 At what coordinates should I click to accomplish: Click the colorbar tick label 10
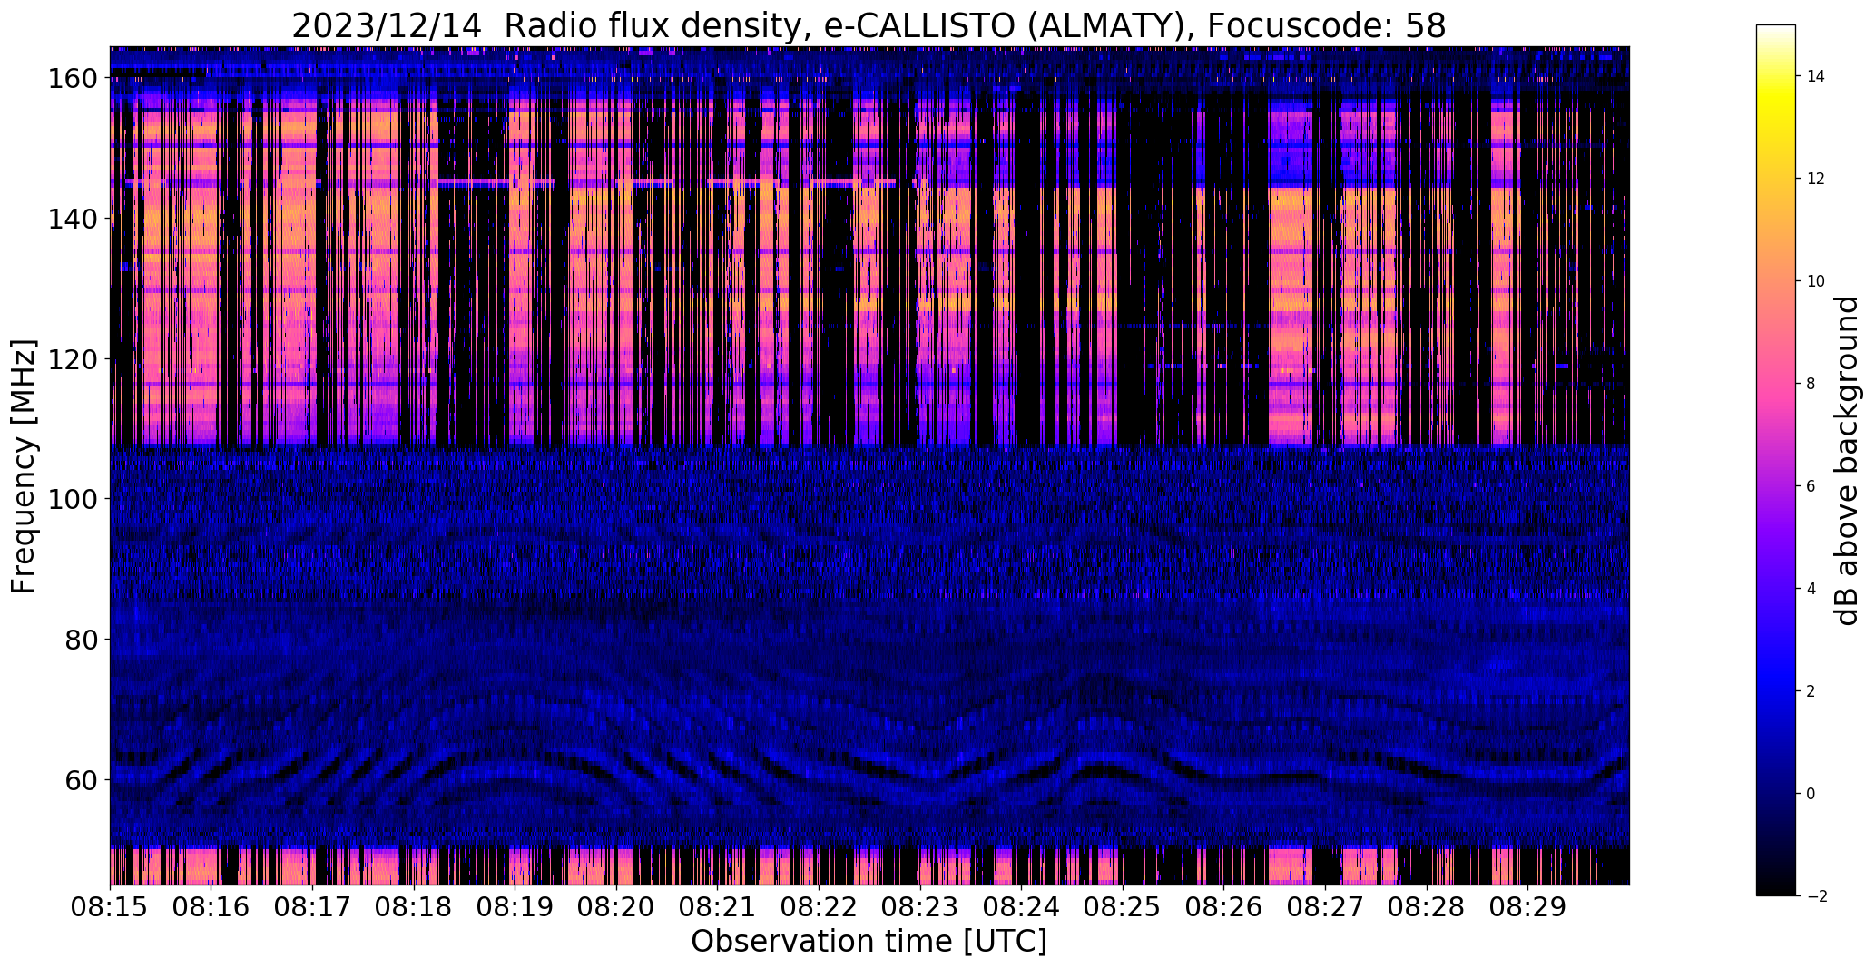(1816, 281)
